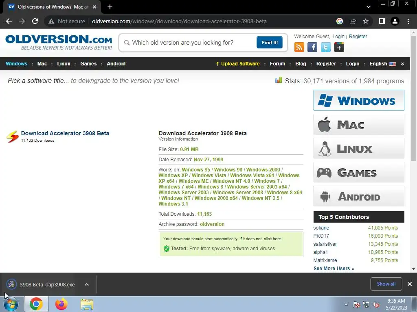The width and height of the screenshot is (417, 312).
Task: Close the downloads bar
Action: [410, 284]
